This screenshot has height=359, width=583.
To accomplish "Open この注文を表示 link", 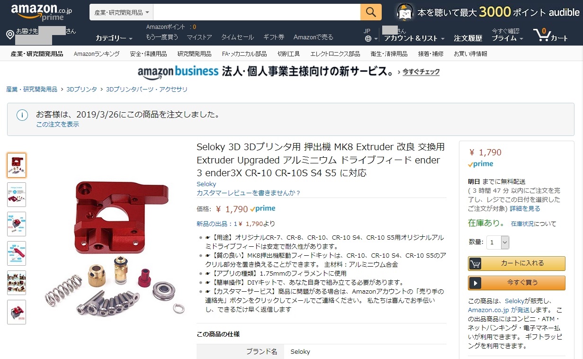I will (58, 125).
